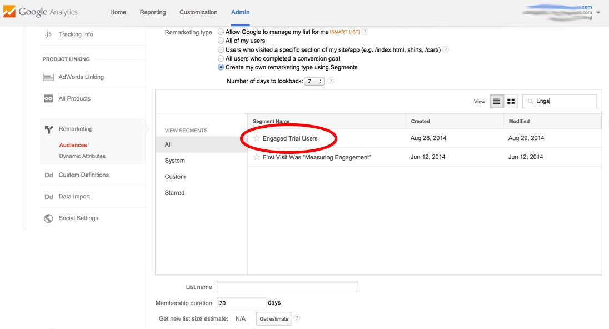
Task: Open the Audiences link
Action: point(73,145)
